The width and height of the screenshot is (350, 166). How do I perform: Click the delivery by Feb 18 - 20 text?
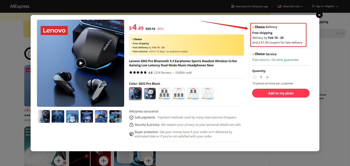point(268,38)
